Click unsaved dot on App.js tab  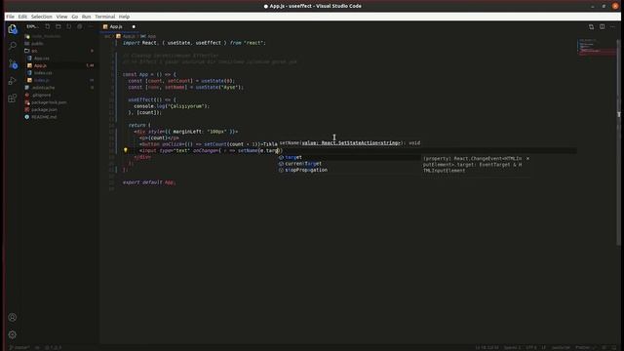point(134,26)
